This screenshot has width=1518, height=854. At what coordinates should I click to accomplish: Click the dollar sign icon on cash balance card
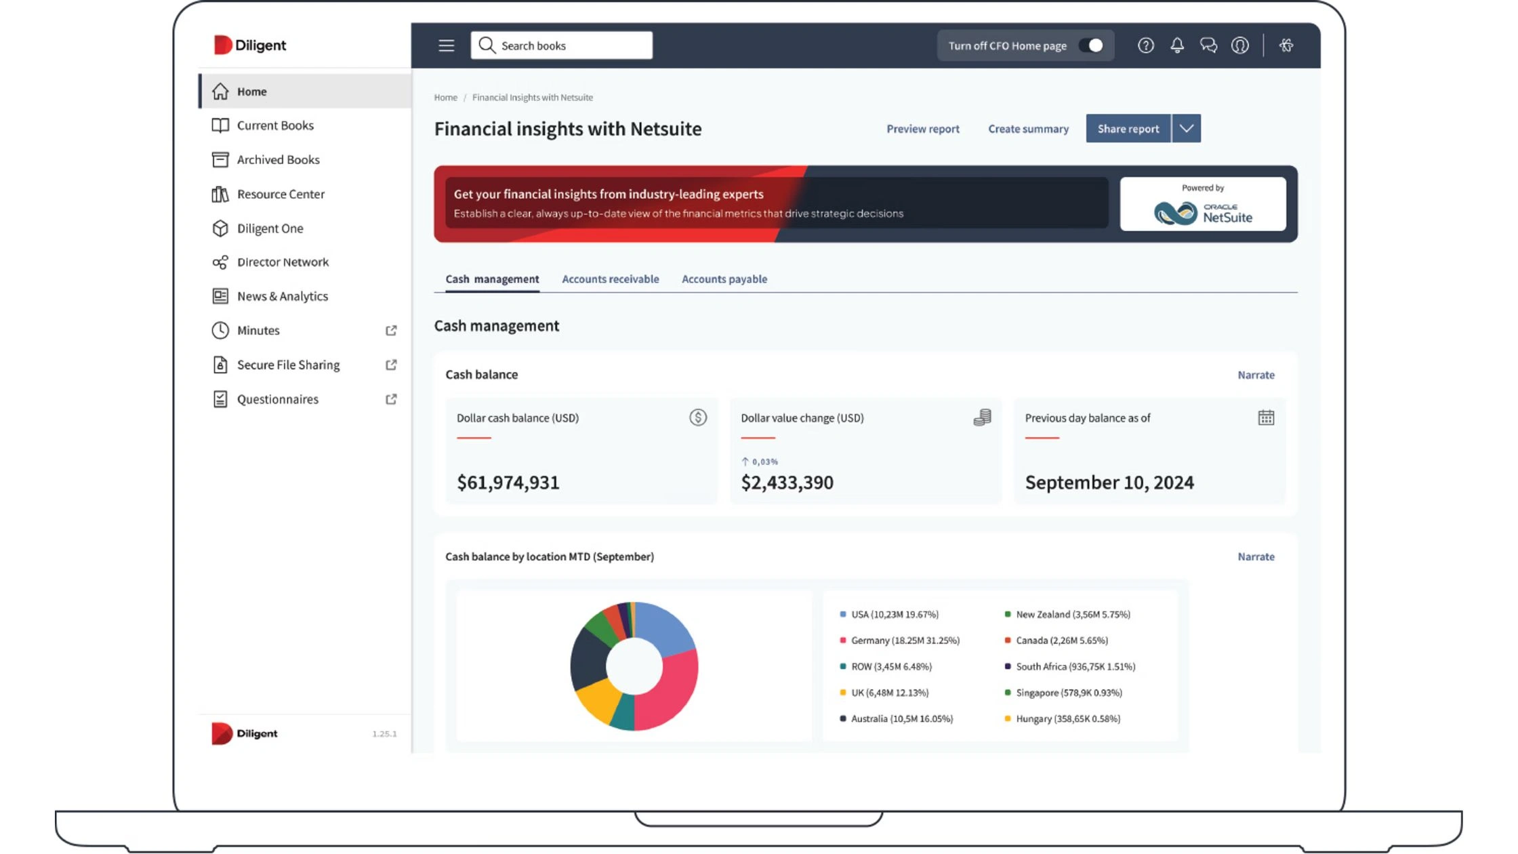pyautogui.click(x=698, y=418)
